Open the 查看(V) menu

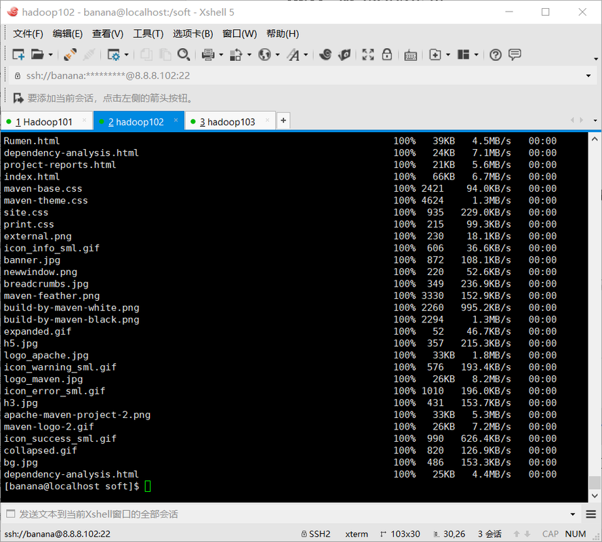pos(108,34)
